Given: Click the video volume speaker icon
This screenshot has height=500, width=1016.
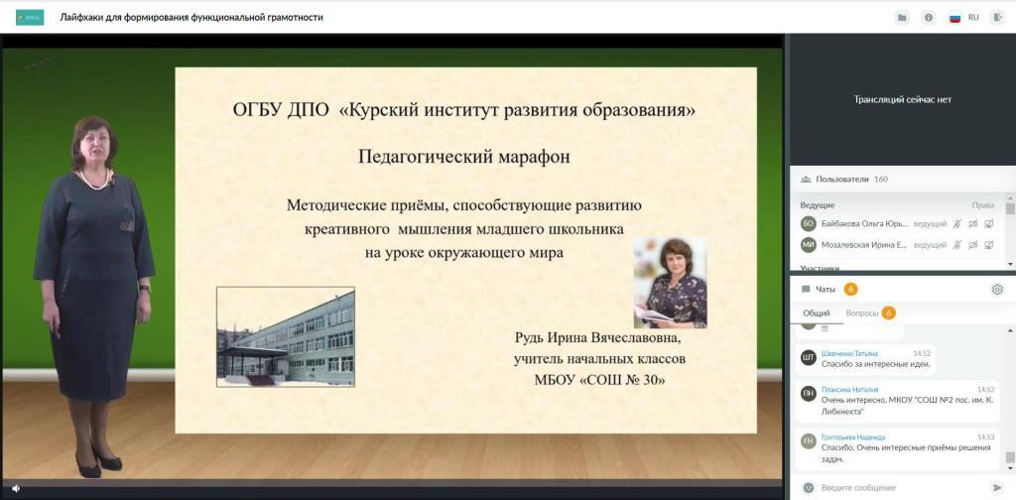Looking at the screenshot, I should [x=16, y=488].
